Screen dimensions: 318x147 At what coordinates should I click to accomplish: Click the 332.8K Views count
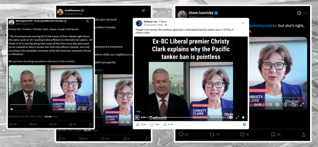tap(51, 117)
